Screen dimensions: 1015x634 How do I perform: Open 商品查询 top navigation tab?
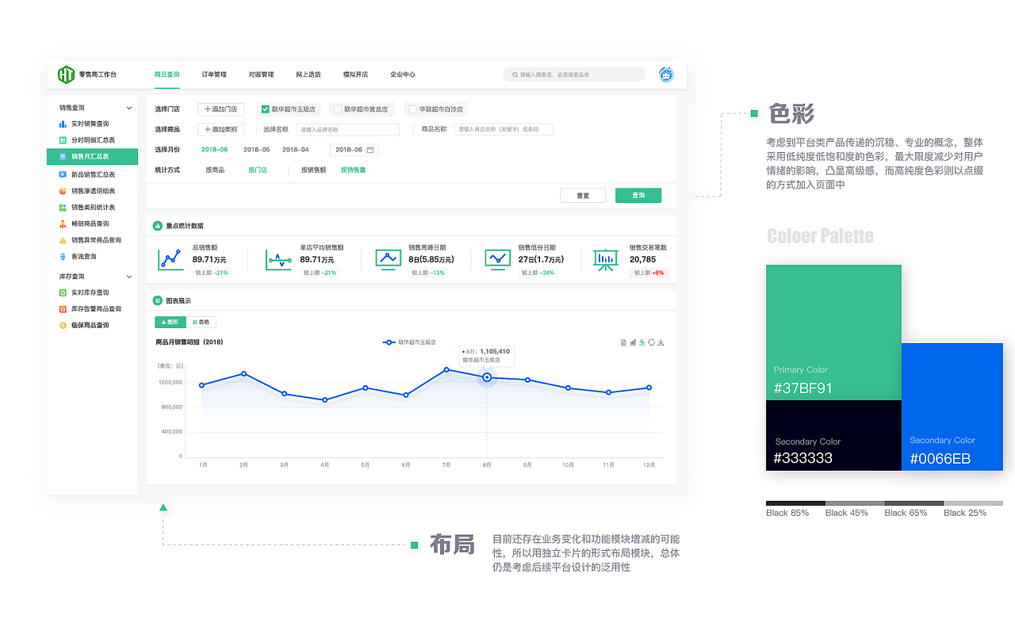coord(167,74)
